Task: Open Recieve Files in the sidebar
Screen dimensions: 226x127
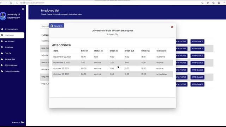Action: [10, 59]
